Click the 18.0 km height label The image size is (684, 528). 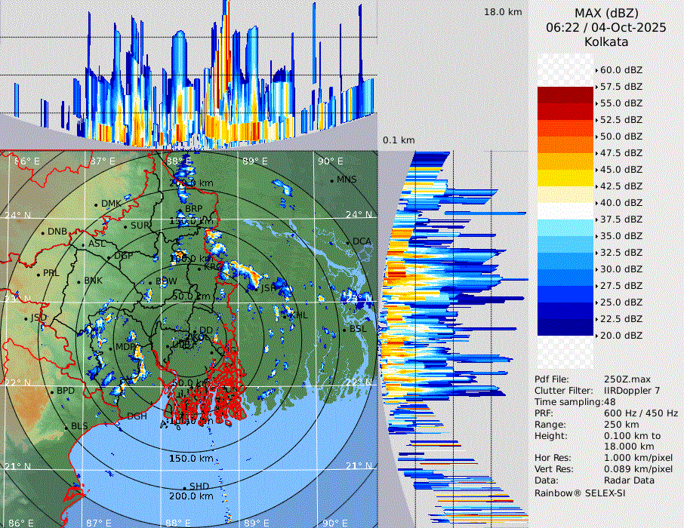pos(503,12)
